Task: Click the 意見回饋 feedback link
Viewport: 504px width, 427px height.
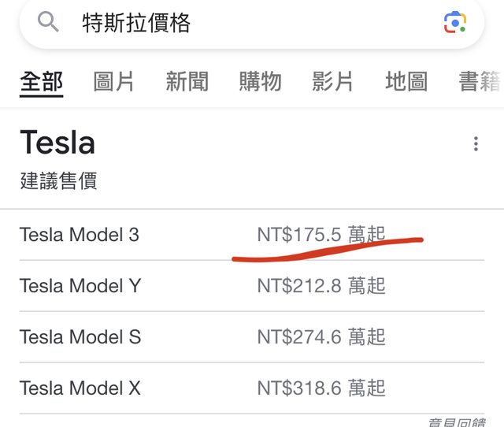Action: coord(457,422)
